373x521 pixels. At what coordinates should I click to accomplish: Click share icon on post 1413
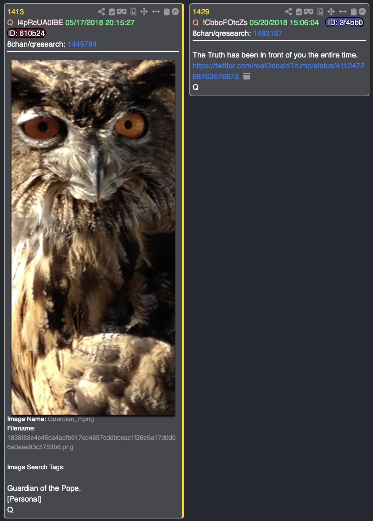click(102, 11)
